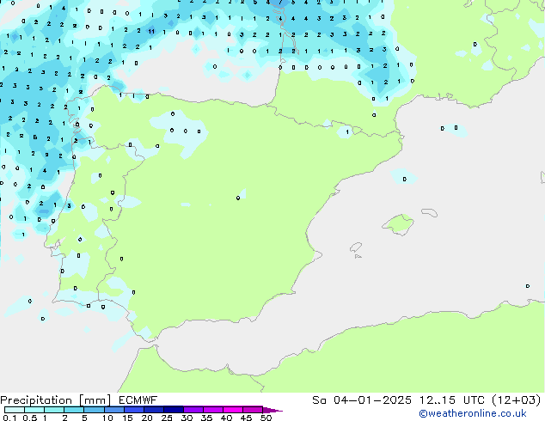Select the 15–20 mm legend swatch
Screen dimensions: 545x421
point(134,410)
